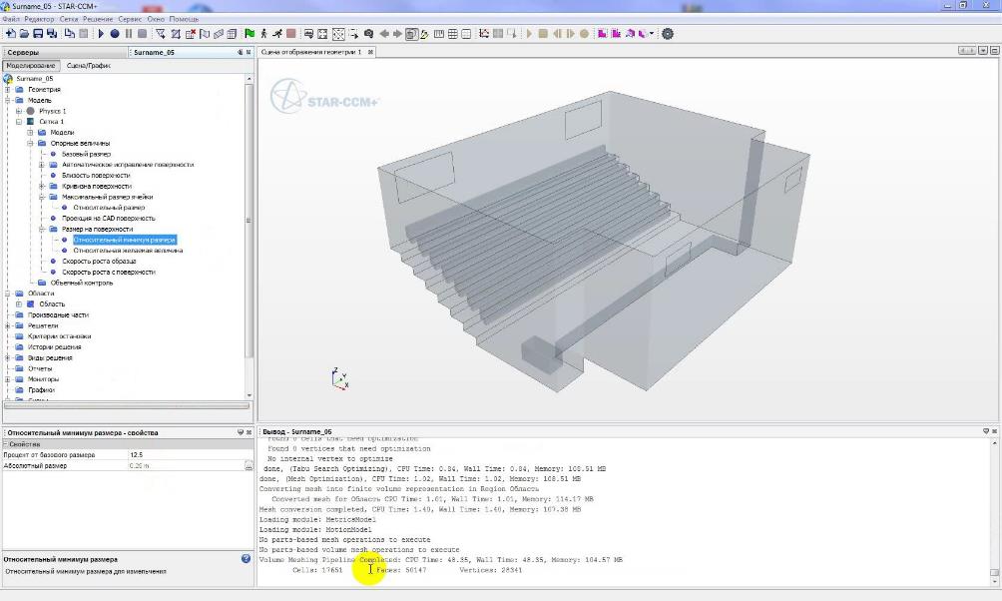Viewport: 1002px width, 601px height.
Task: Open the Сетка menu
Action: (71, 19)
